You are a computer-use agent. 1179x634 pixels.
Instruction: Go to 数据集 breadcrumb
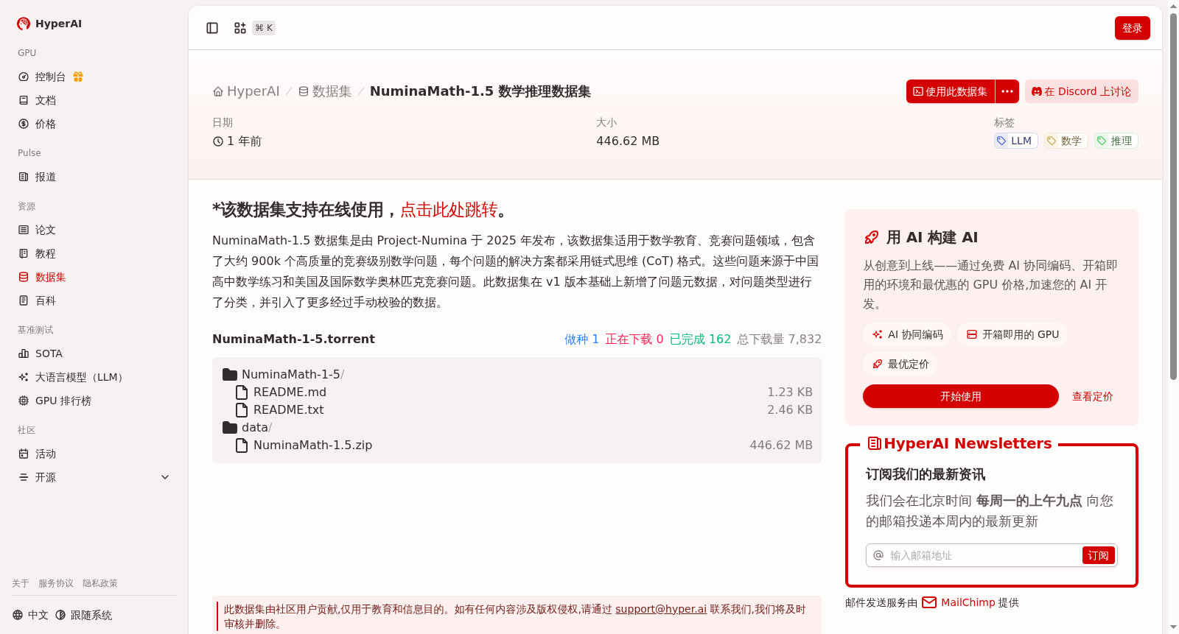coord(324,91)
